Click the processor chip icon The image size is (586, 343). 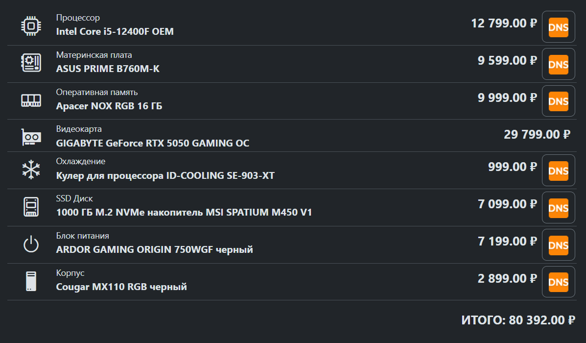click(31, 26)
